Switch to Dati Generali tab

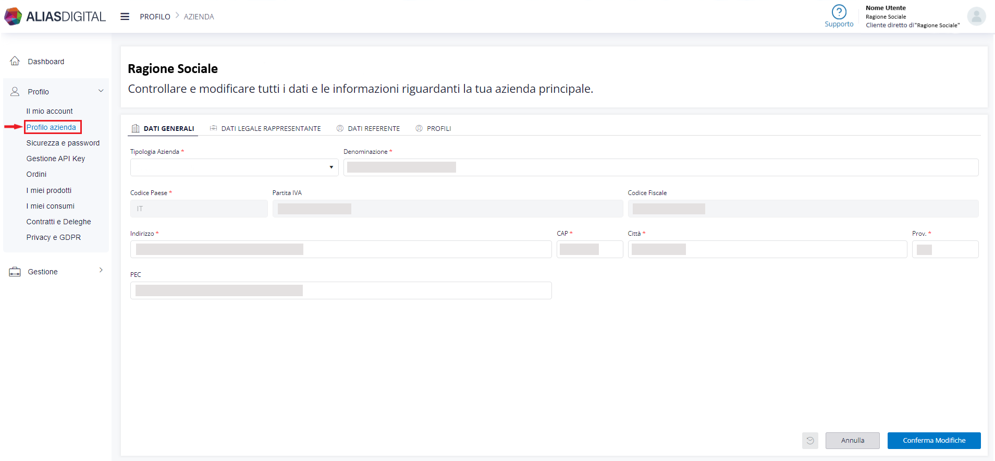163,128
